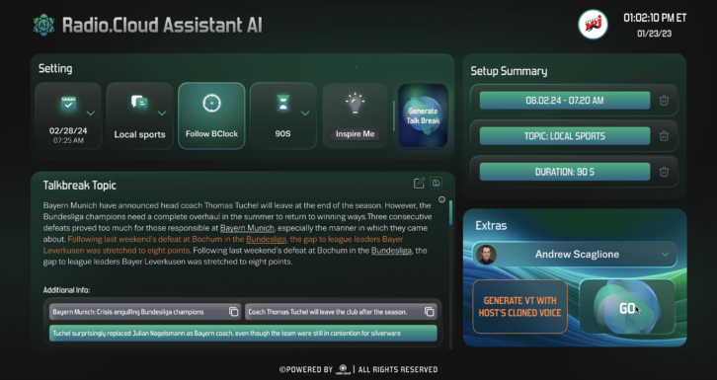717x380 pixels.
Task: Click the Radio.Cloud logo in footer
Action: 343,369
